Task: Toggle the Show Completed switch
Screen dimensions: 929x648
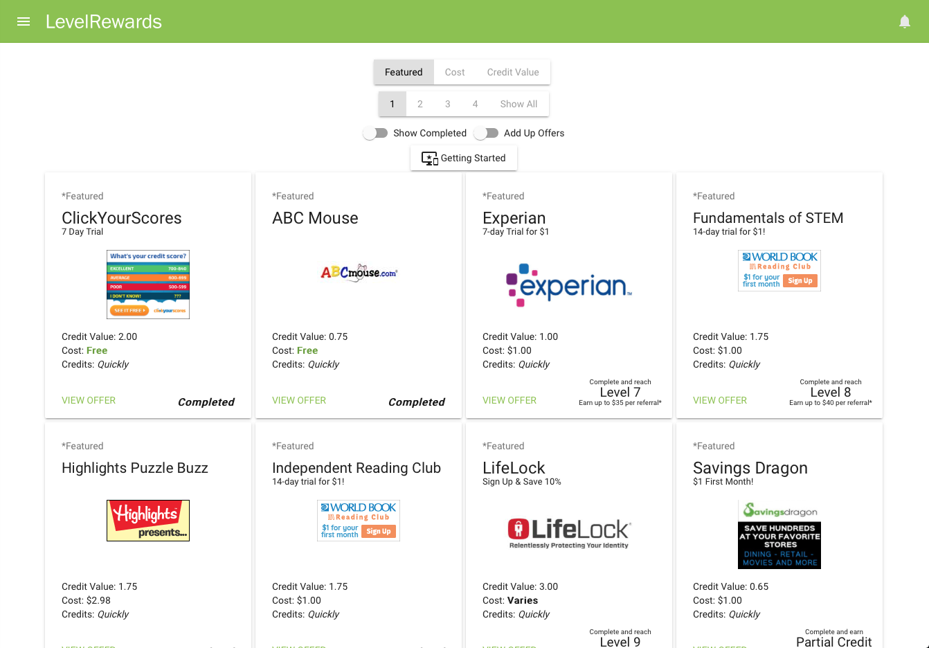Action: [375, 133]
